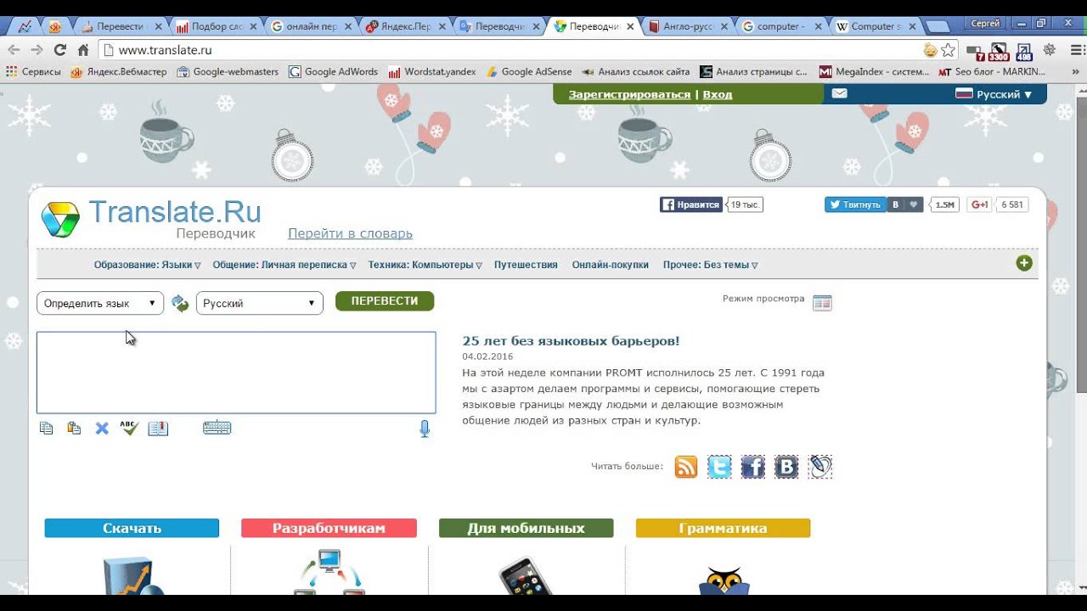Click the Разработчикам button
This screenshot has width=1087, height=611.
coord(329,528)
